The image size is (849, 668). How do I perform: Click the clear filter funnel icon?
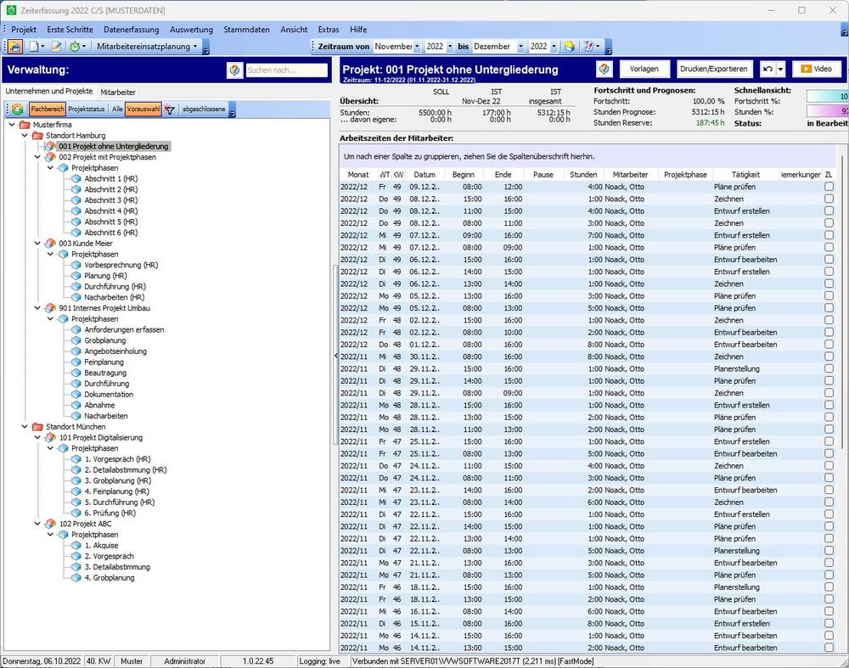point(169,109)
